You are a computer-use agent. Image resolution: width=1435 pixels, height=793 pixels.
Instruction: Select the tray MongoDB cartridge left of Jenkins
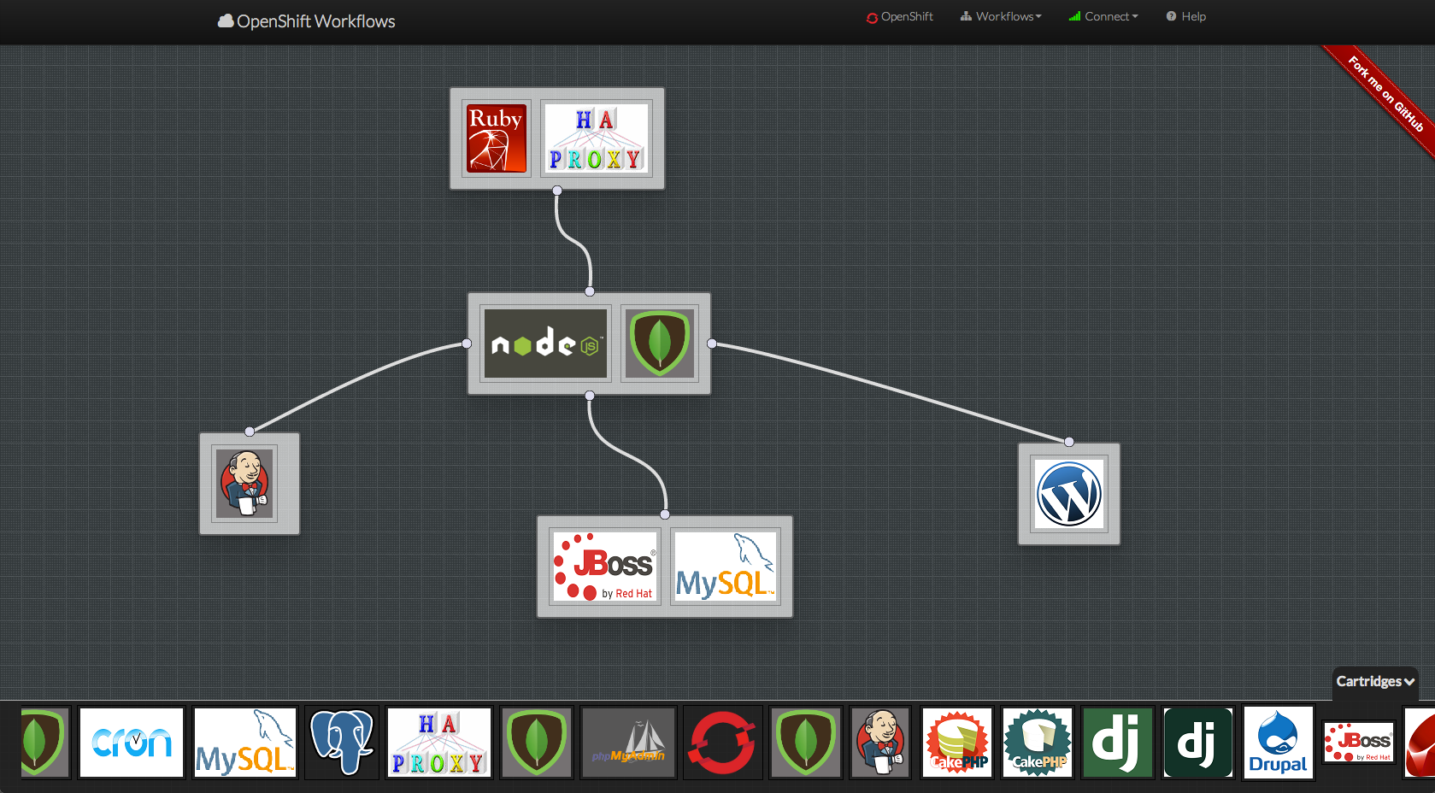pos(806,743)
